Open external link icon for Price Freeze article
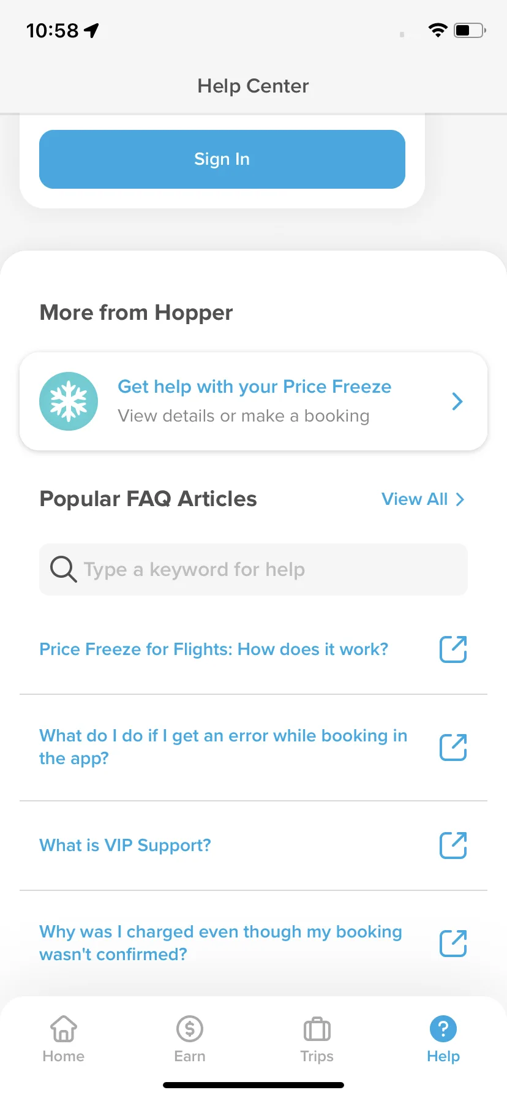 453,649
